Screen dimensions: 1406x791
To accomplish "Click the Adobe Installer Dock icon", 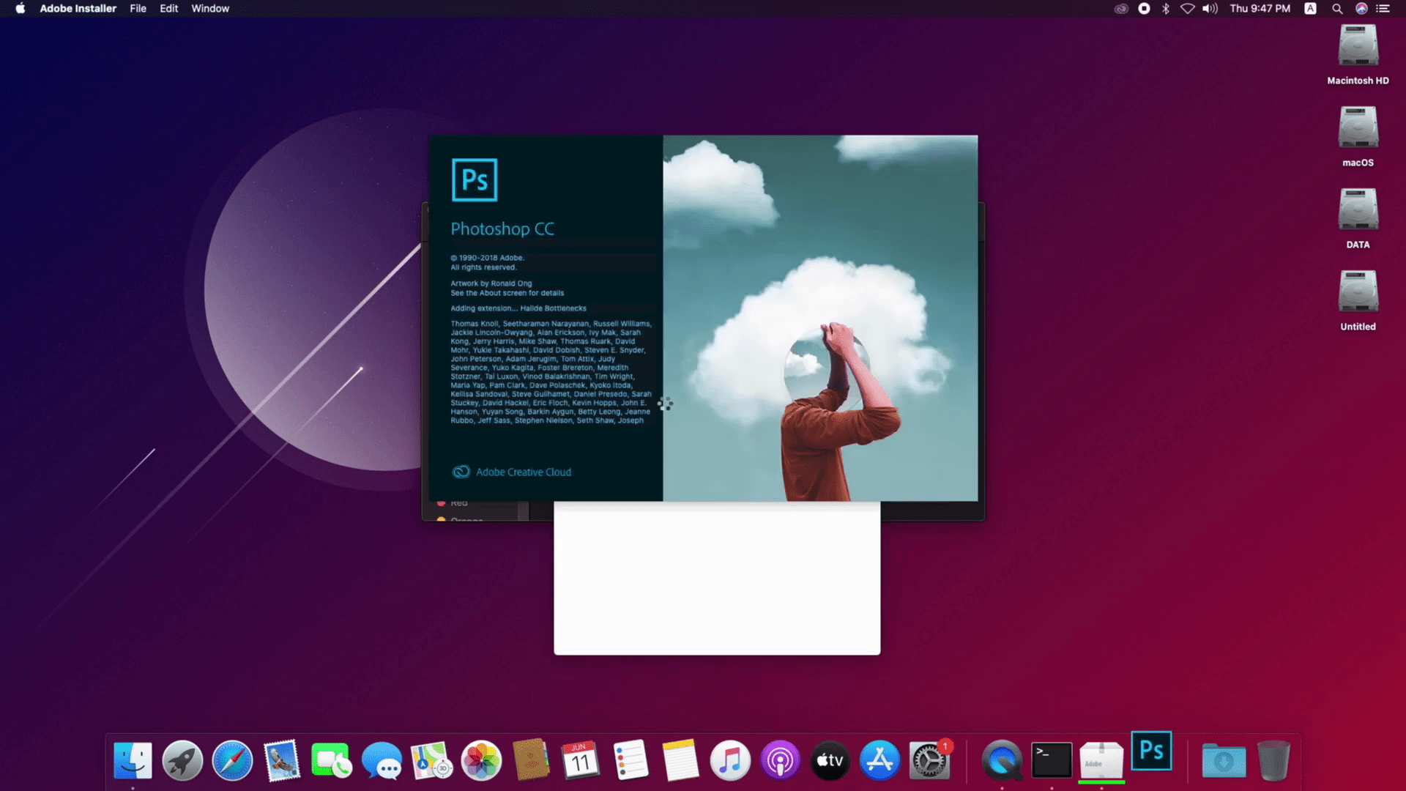I will [1101, 760].
